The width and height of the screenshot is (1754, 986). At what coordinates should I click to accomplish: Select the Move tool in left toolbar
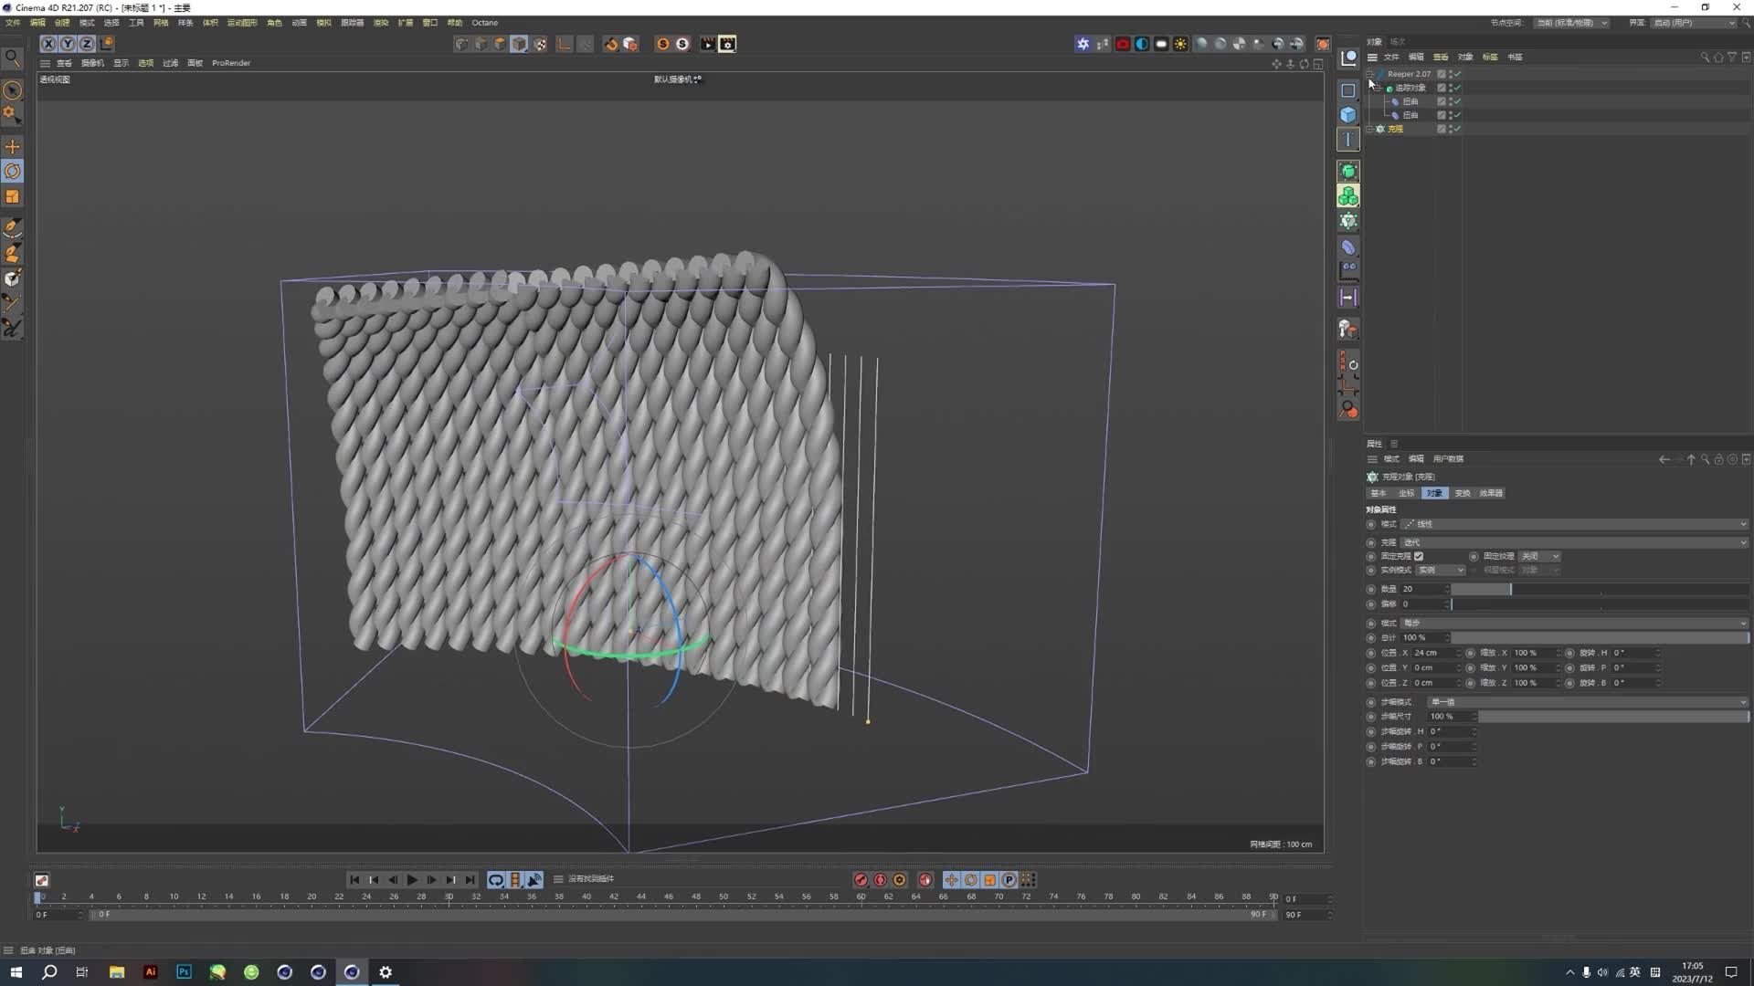(x=13, y=147)
